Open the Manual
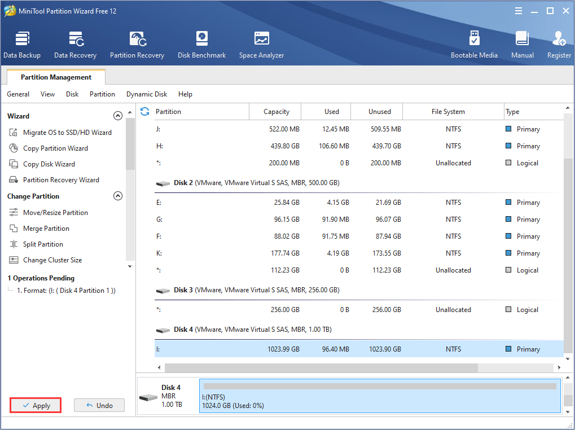Screen dimensions: 575x430 click(522, 45)
